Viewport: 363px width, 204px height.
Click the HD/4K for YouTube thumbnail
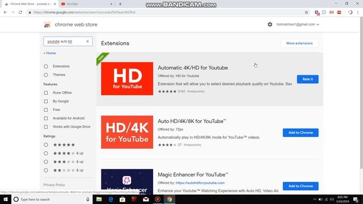click(127, 132)
